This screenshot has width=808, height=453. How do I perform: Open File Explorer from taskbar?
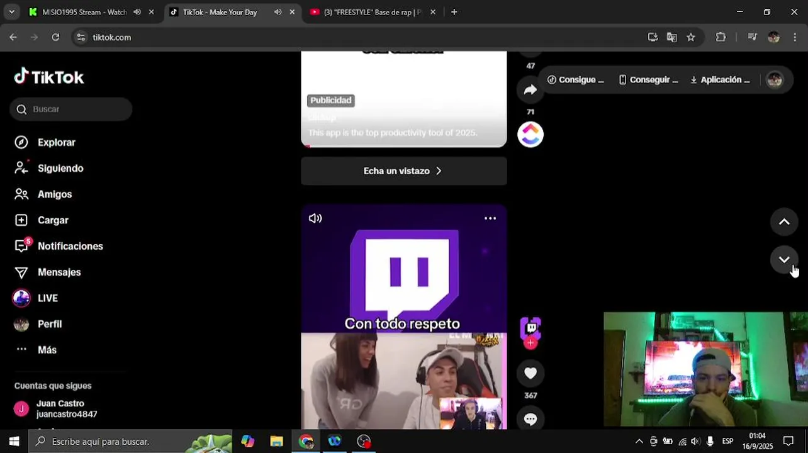tap(277, 442)
